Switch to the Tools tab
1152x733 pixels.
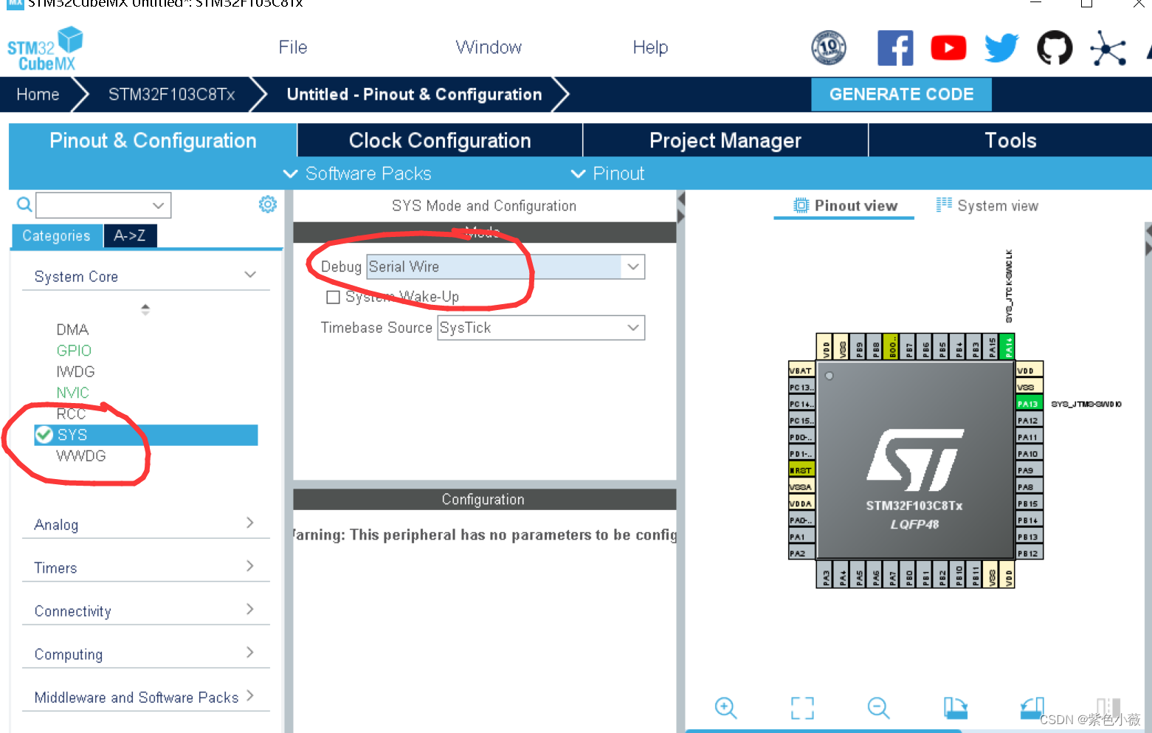point(1010,140)
